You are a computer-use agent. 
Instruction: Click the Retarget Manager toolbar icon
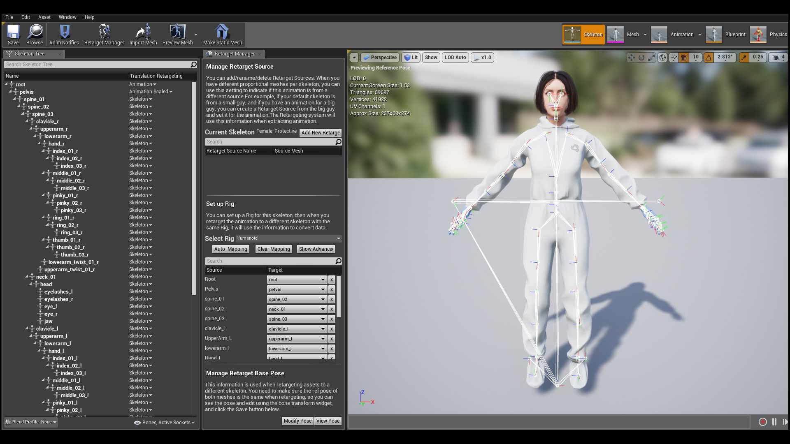104,32
